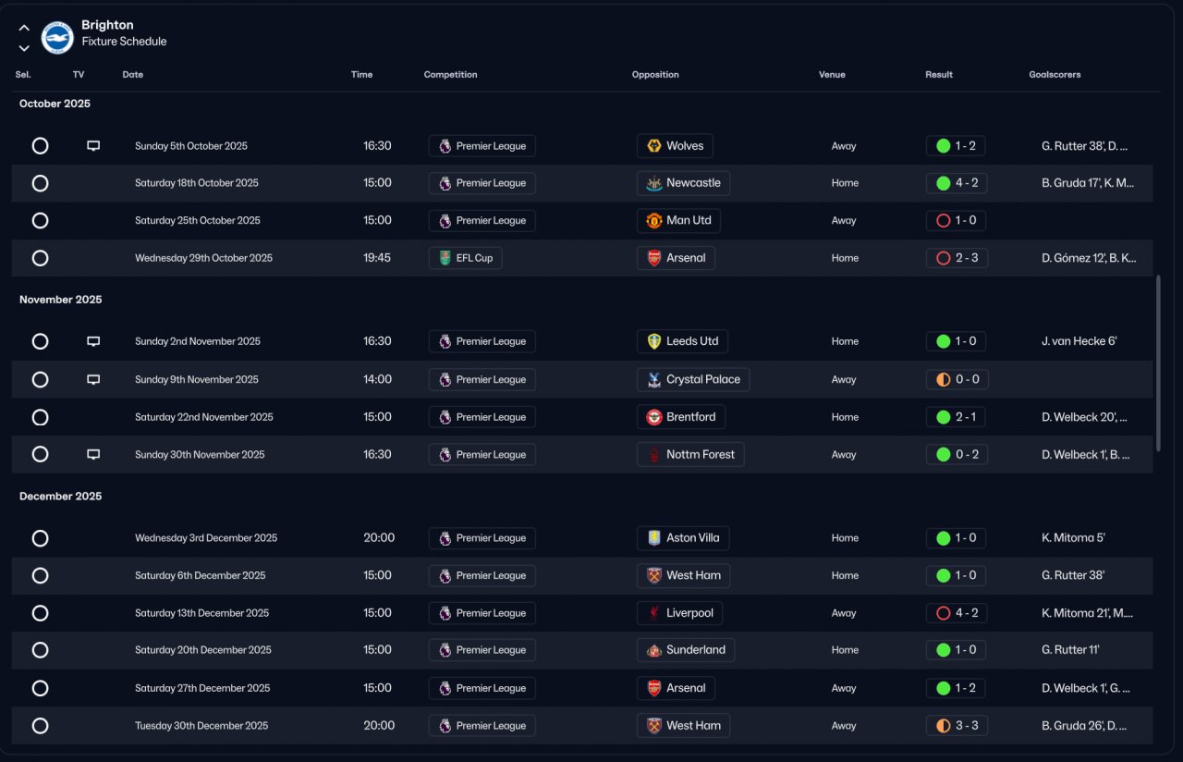Select the Sunderland fixture row
Image resolution: width=1183 pixels, height=762 pixels.
[40, 650]
